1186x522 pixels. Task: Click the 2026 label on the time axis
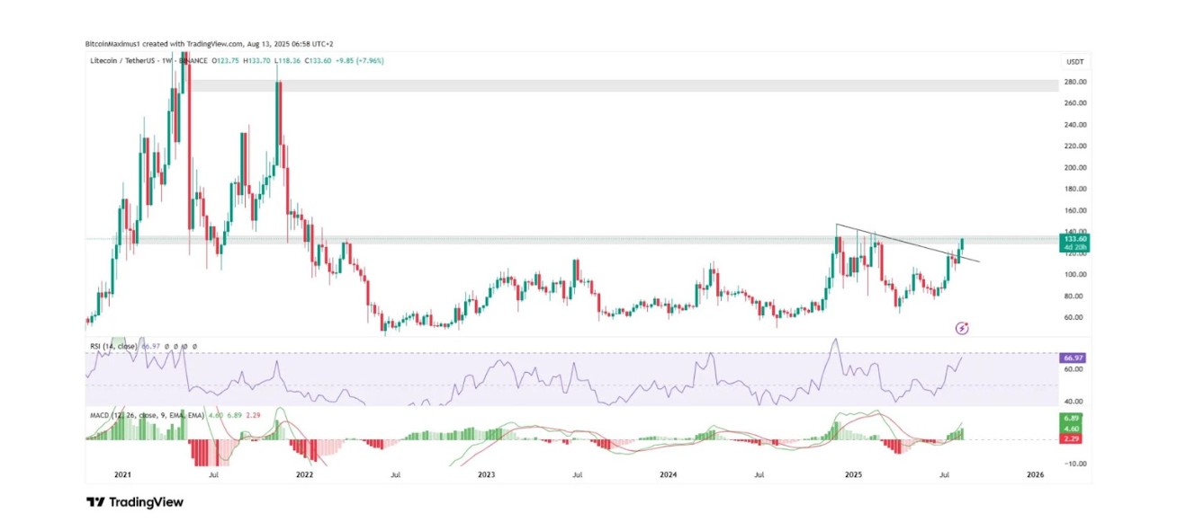[x=1035, y=473]
